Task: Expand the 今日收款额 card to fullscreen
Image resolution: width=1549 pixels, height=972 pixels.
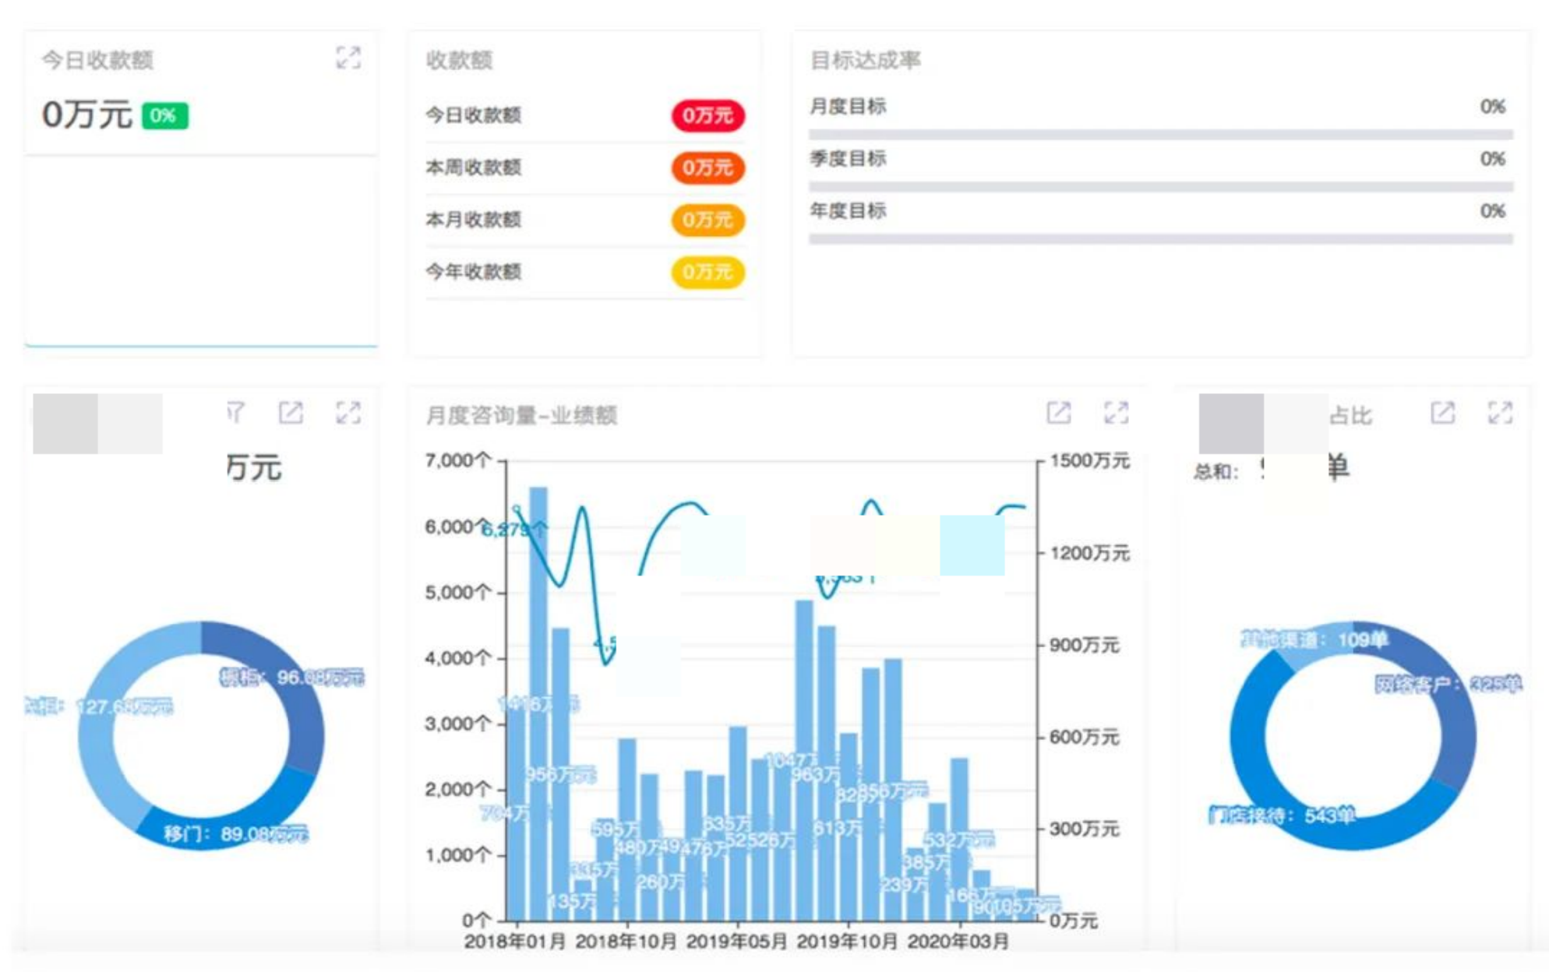Action: 348,58
